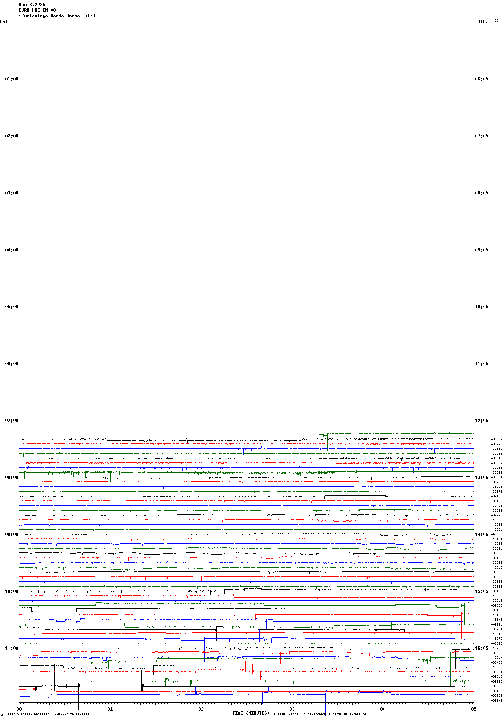This screenshot has height=719, width=504.
Task: Click the 06:05 UTC time label
Action: tap(482, 79)
